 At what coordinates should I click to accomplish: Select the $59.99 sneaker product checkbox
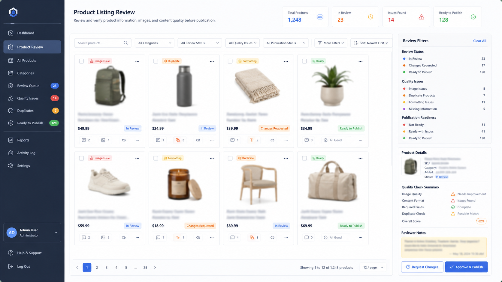(x=81, y=158)
